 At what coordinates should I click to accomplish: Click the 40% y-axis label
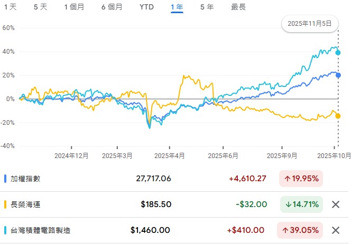tap(8, 52)
